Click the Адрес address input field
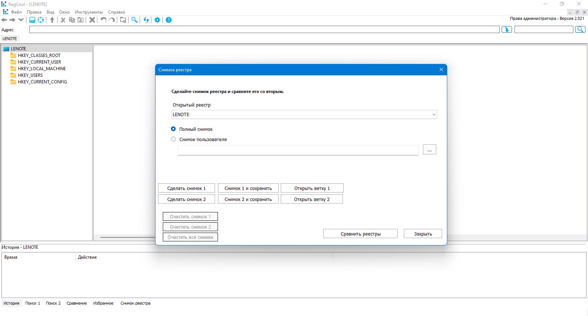588x316 pixels. pyautogui.click(x=265, y=29)
